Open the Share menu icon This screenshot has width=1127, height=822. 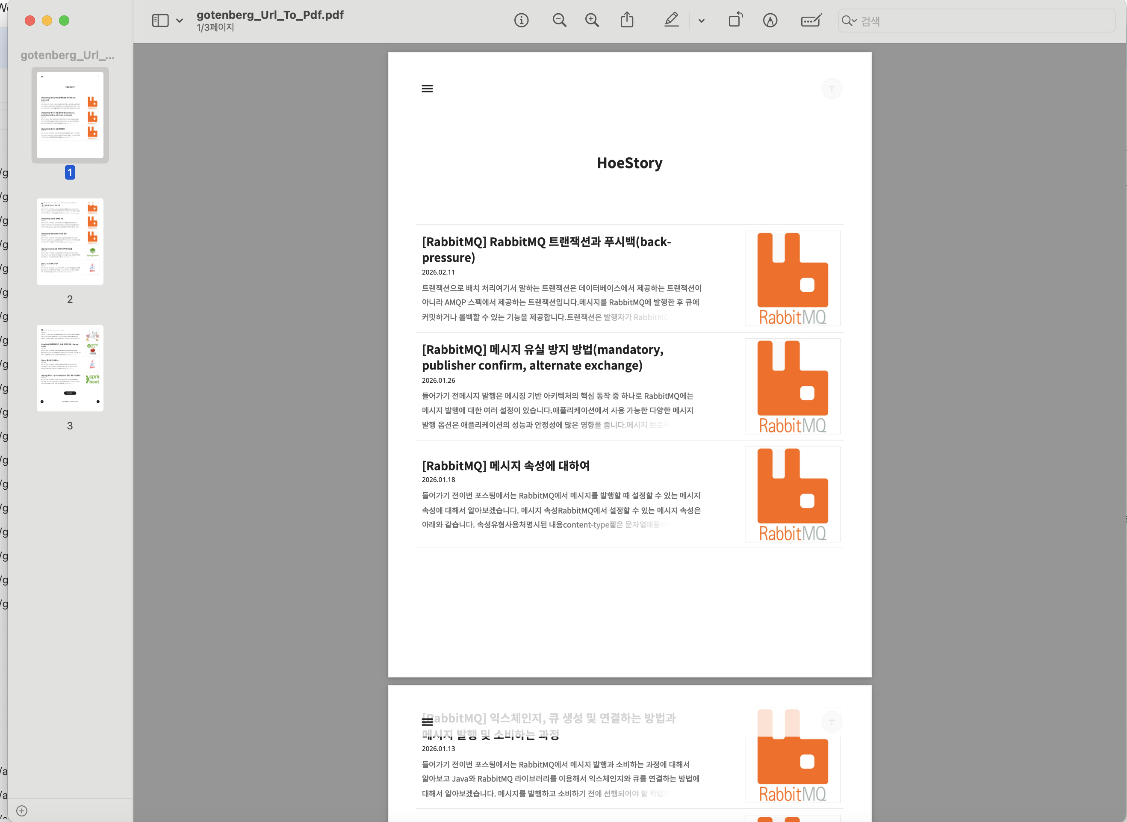627,20
